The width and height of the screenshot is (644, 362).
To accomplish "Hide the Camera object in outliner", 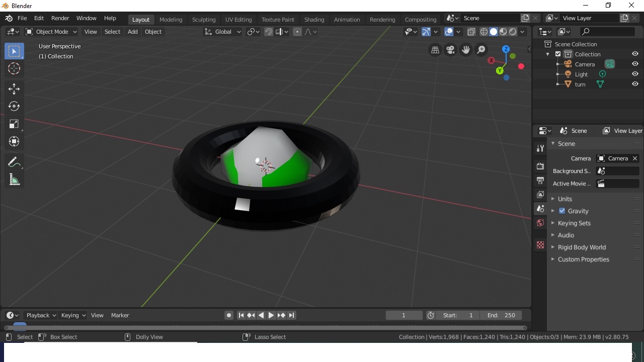I will coord(635,64).
